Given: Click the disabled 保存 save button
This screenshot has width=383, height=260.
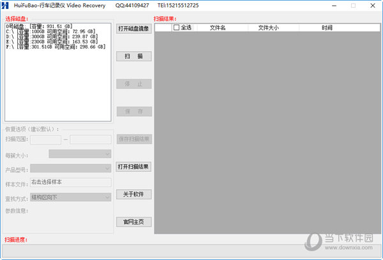Looking at the screenshot, I should [x=133, y=111].
